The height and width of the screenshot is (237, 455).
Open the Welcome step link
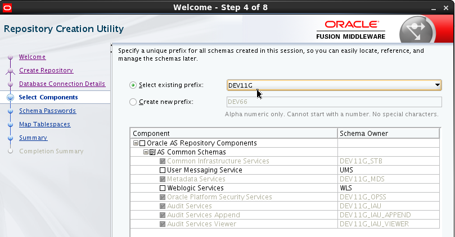point(32,57)
